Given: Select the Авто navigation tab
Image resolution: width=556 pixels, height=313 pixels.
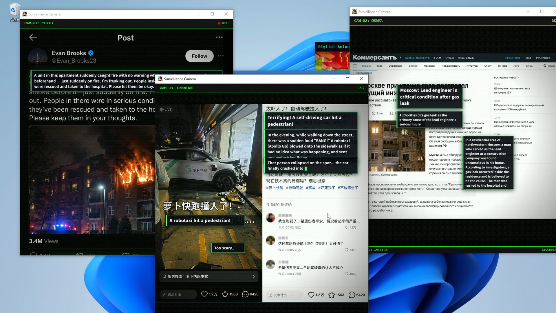Looking at the screenshot, I should (516, 66).
